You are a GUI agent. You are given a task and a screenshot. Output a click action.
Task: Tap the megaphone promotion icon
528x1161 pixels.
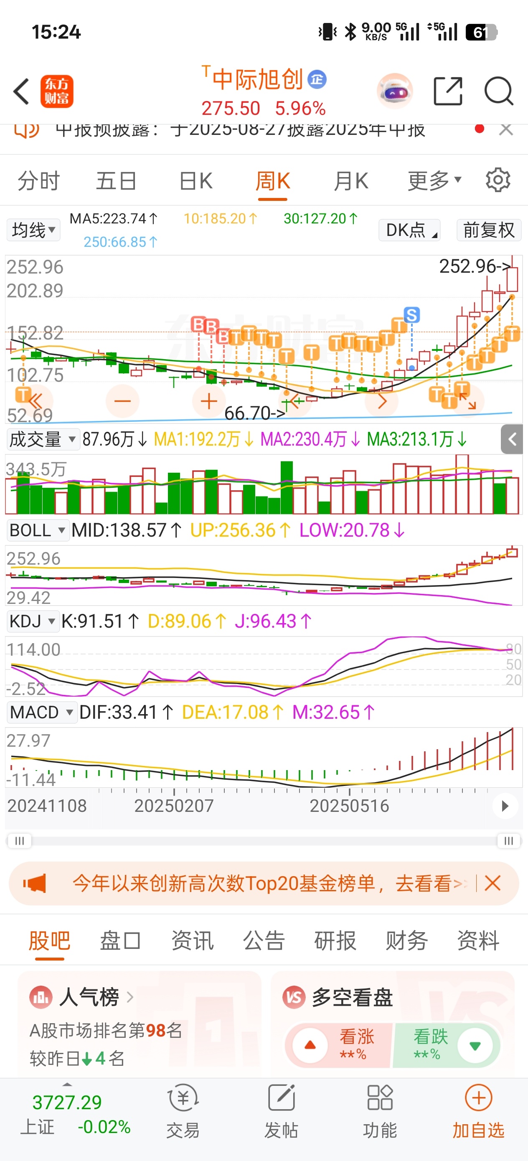pyautogui.click(x=35, y=883)
